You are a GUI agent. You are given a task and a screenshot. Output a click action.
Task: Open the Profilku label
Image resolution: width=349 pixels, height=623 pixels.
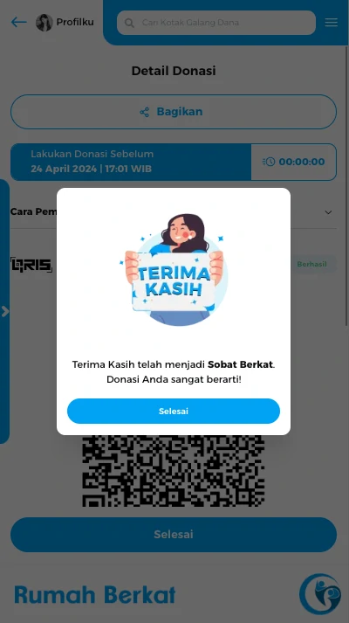tap(75, 22)
